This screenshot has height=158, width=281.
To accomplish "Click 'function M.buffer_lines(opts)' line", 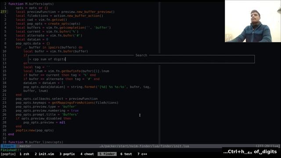I will click(x=36, y=142).
